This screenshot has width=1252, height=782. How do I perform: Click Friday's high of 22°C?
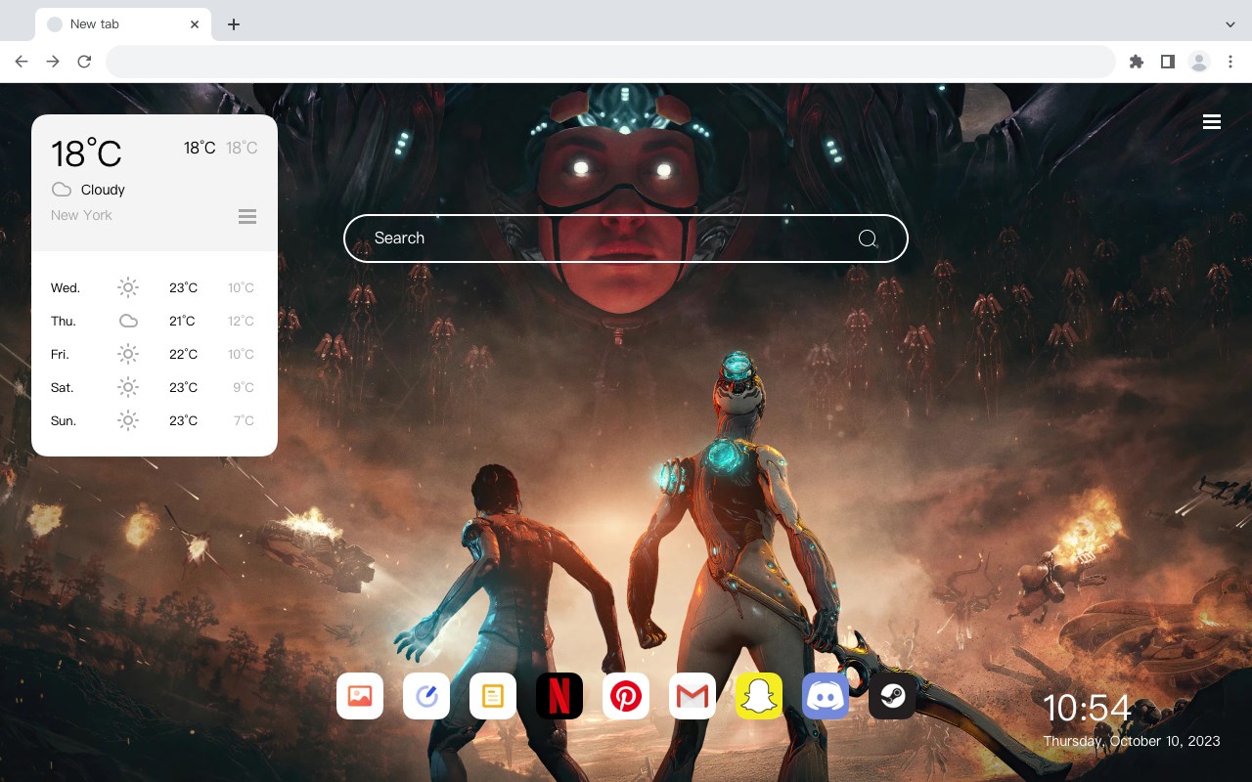pos(183,355)
